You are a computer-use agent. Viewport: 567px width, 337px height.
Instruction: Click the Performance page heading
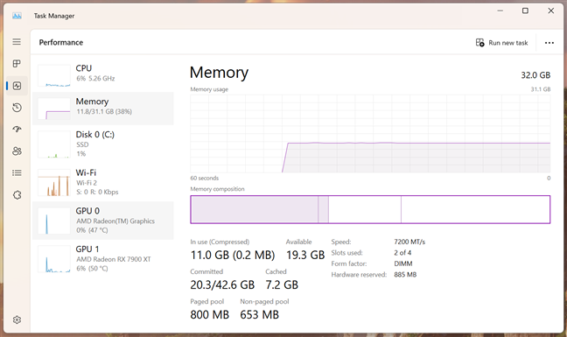click(61, 42)
